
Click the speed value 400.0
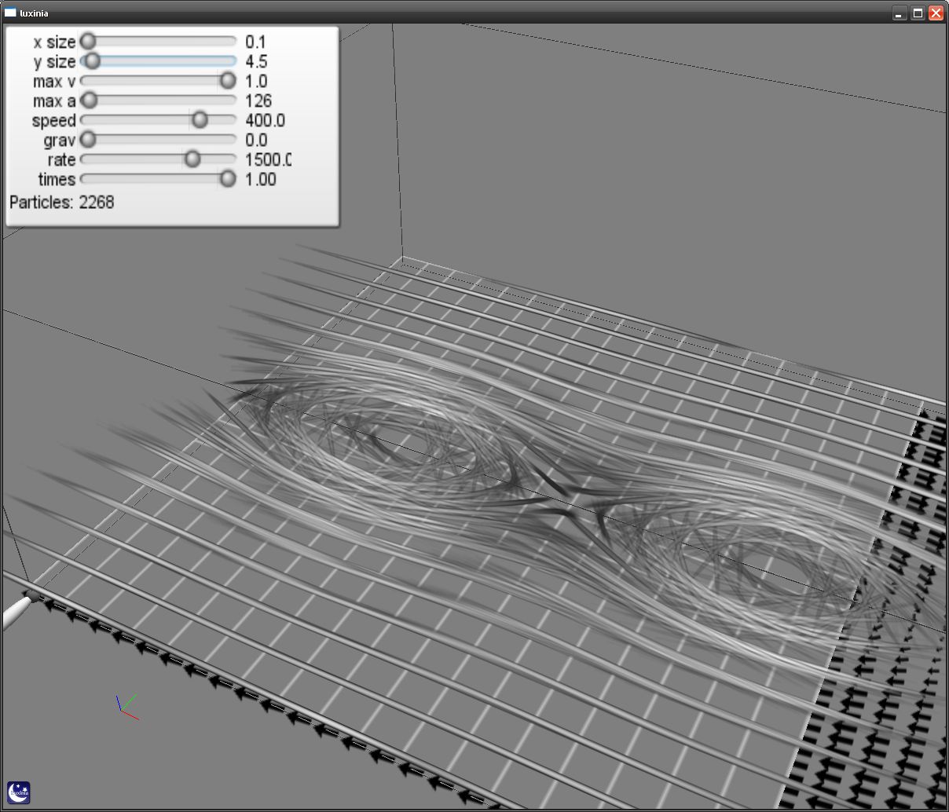(x=265, y=120)
